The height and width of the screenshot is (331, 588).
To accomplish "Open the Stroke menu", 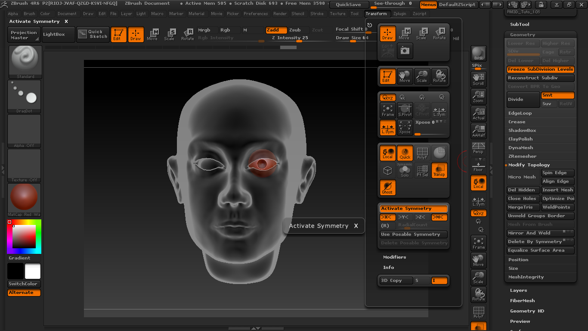I will coord(317,14).
